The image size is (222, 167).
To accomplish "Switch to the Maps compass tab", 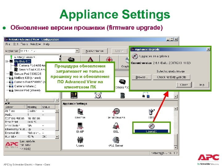I will [109, 59].
